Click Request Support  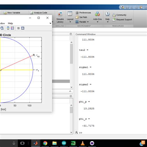point(122,20)
